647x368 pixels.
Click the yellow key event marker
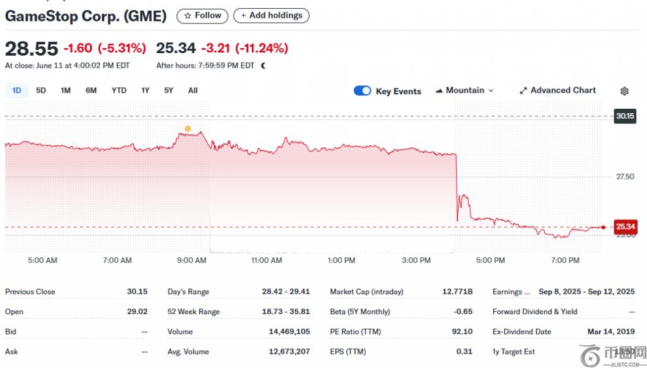(x=188, y=129)
